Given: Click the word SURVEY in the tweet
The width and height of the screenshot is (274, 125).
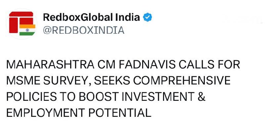Looking at the screenshot, I should click(67, 81).
